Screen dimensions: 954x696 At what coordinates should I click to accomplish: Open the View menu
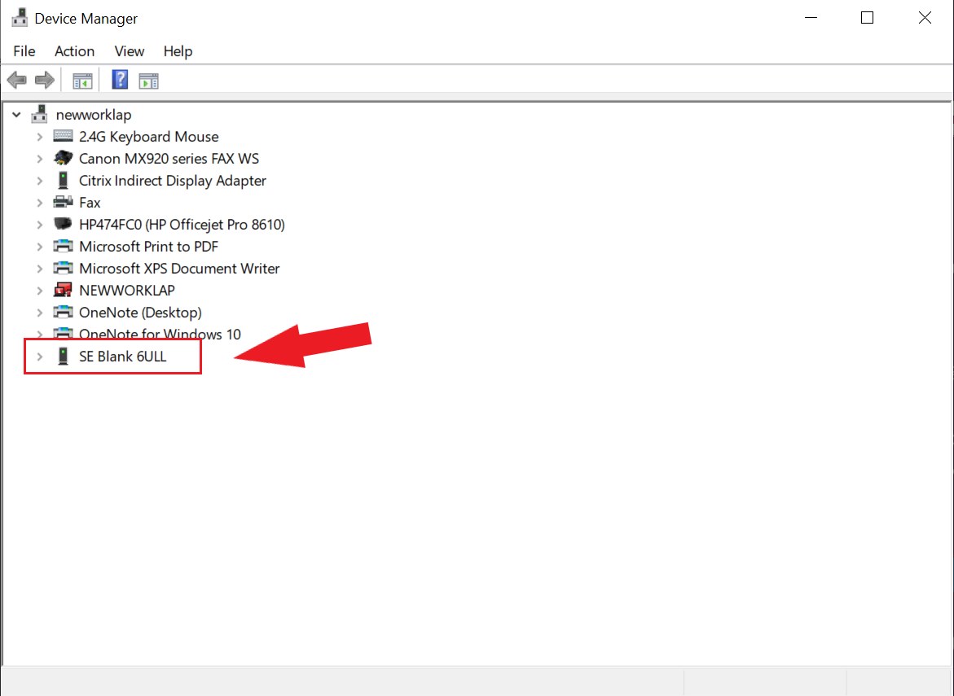(129, 51)
